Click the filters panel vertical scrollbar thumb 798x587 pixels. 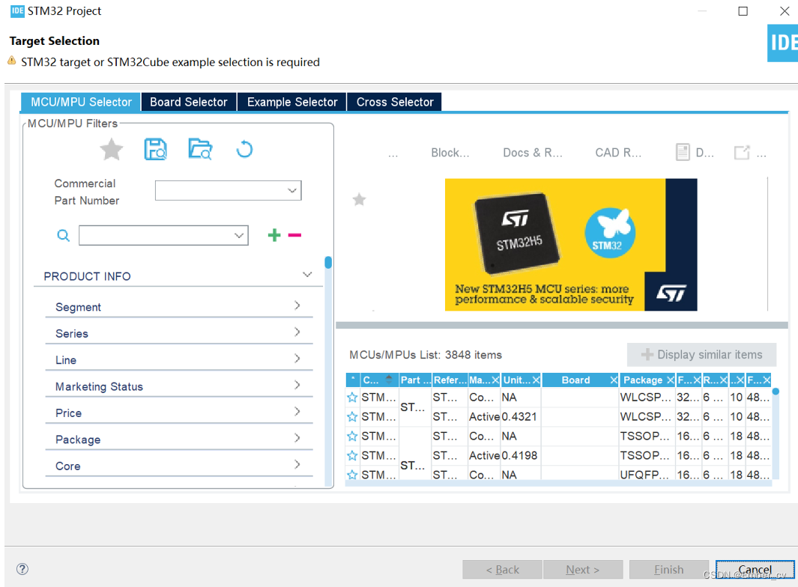[328, 263]
